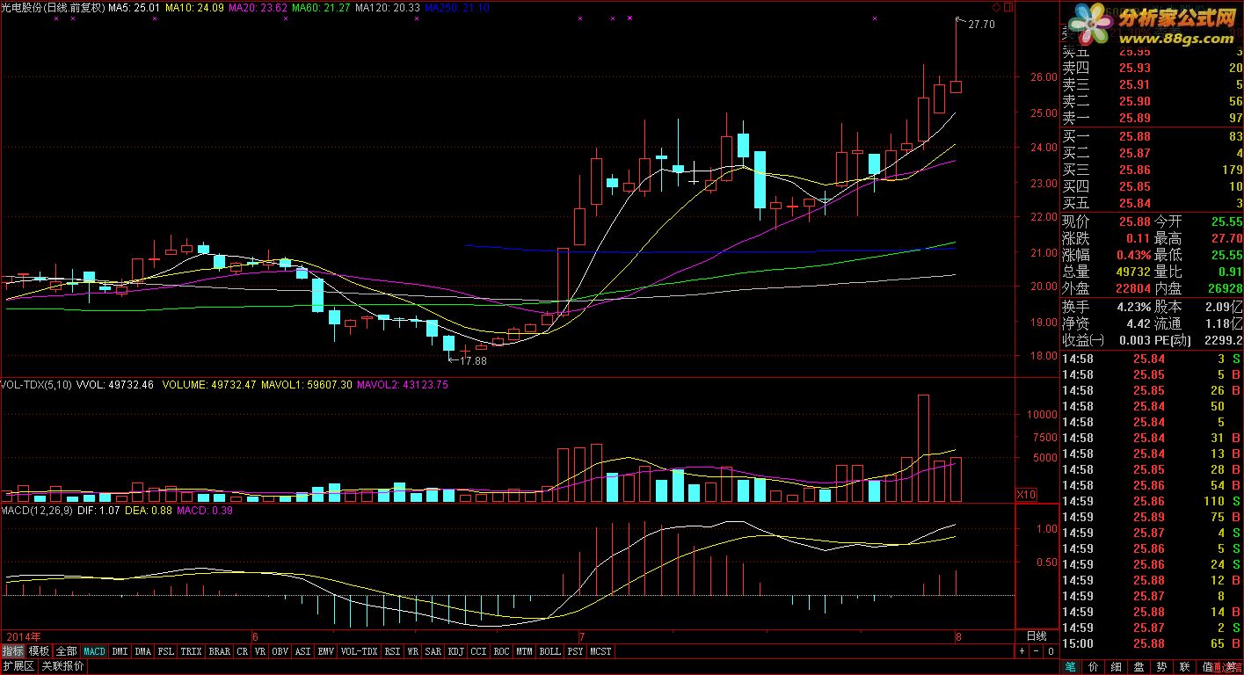Select the CCI indicator tab
This screenshot has width=1244, height=675.
tap(478, 651)
